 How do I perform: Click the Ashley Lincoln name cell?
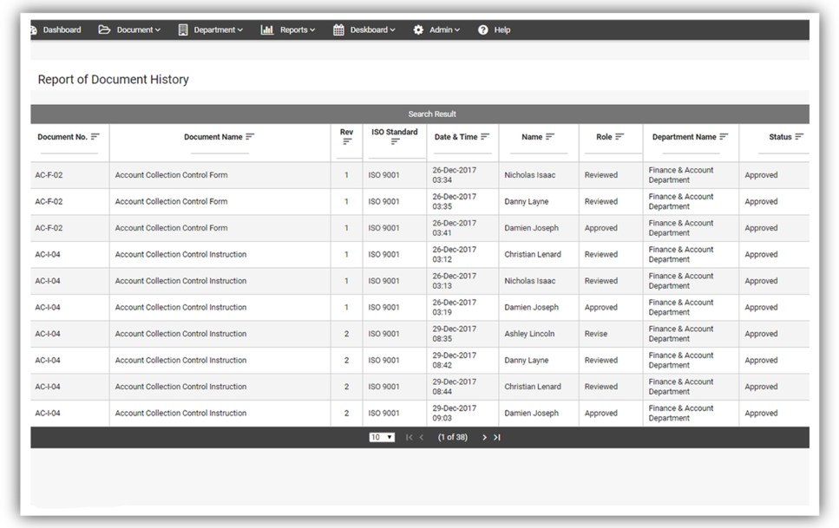coord(529,334)
